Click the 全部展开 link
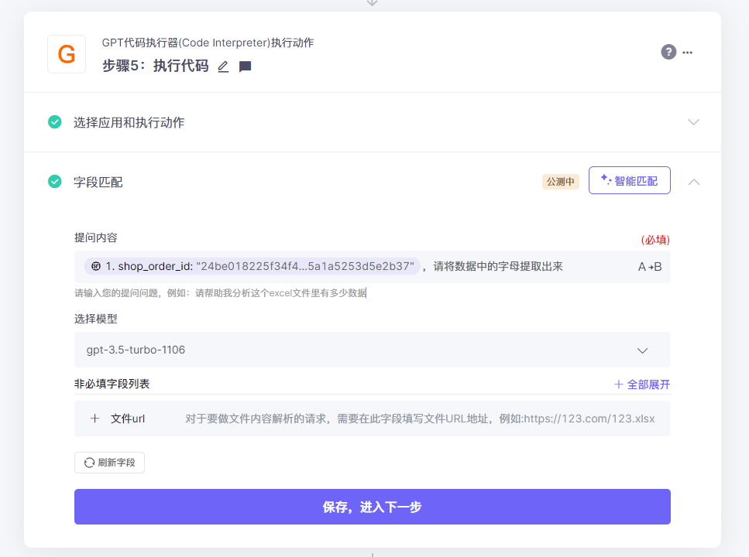The width and height of the screenshot is (749, 557). point(642,384)
